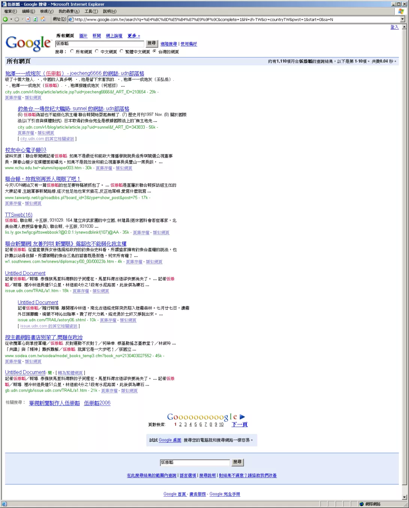
Task: Click the page icon in address bar
Action: pos(71,19)
